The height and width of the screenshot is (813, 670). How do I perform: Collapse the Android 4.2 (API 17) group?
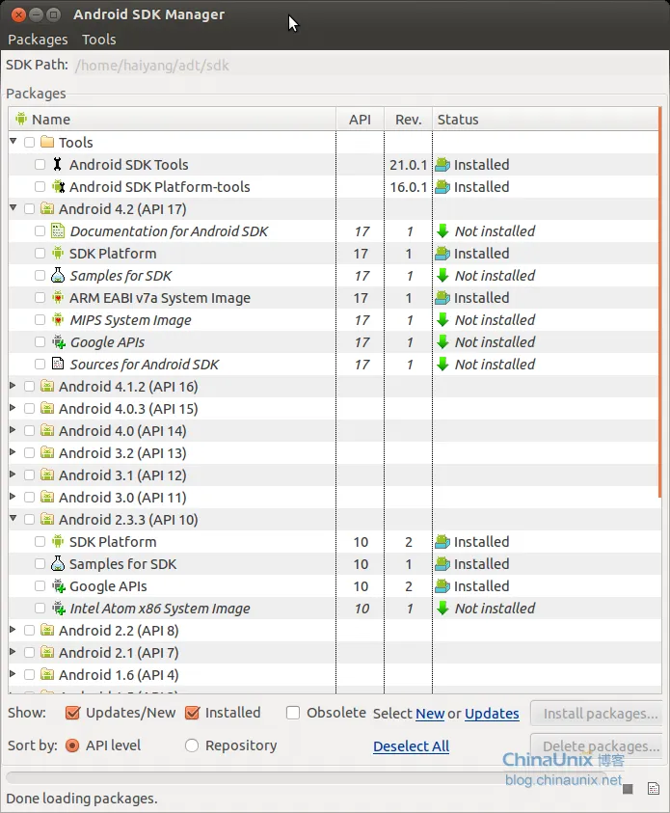(x=13, y=208)
